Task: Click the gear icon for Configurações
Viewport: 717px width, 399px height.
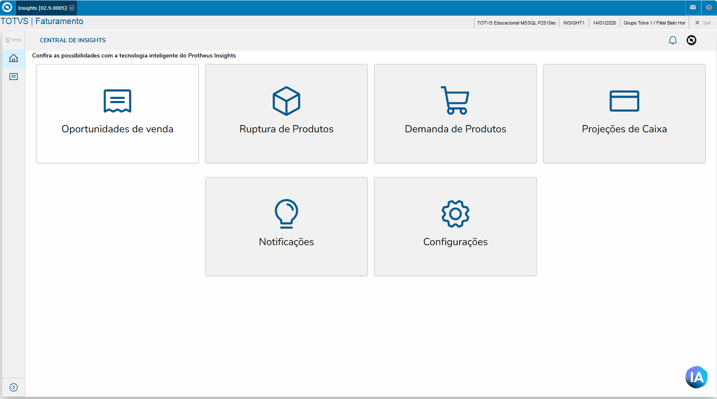Action: [x=455, y=214]
